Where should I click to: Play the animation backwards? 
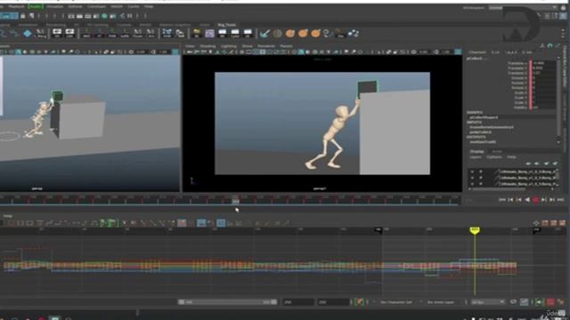coord(527,199)
